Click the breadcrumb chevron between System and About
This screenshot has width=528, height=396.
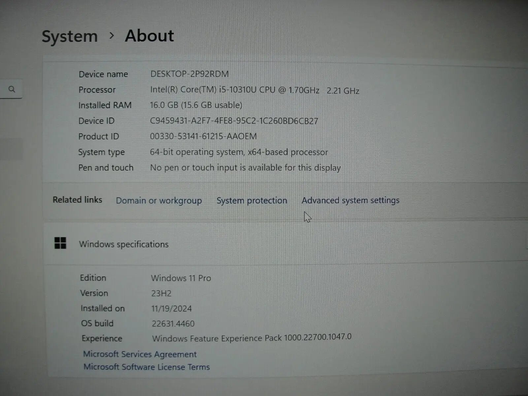112,35
